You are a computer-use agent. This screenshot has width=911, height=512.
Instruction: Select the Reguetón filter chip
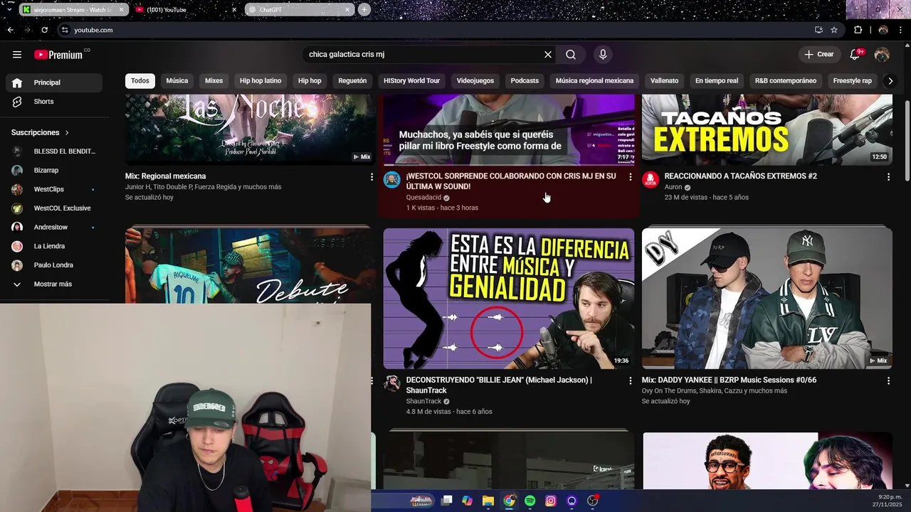352,81
